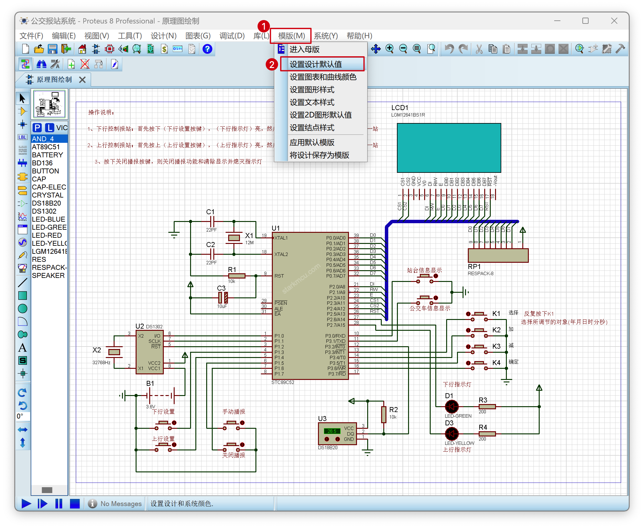Click the Home page house icon

(x=82, y=49)
